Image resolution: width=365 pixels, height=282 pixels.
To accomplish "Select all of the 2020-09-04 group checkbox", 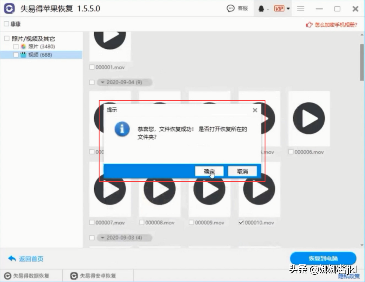I will (92, 82).
